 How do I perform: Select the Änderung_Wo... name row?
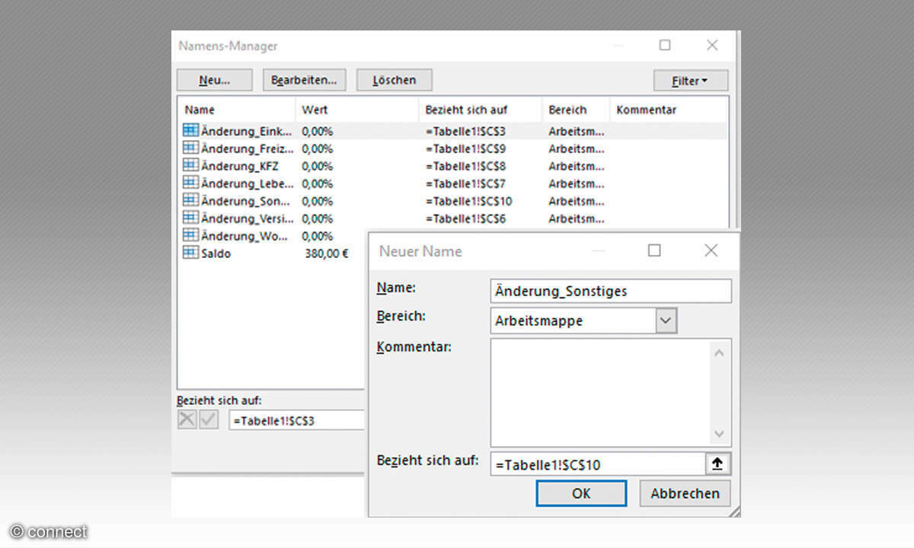(272, 236)
